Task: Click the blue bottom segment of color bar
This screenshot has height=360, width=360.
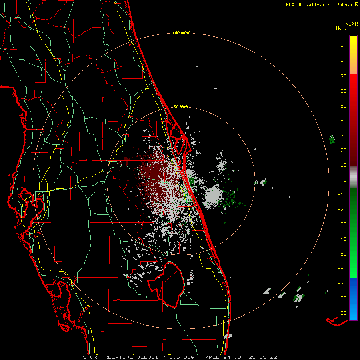Action: [x=353, y=299]
